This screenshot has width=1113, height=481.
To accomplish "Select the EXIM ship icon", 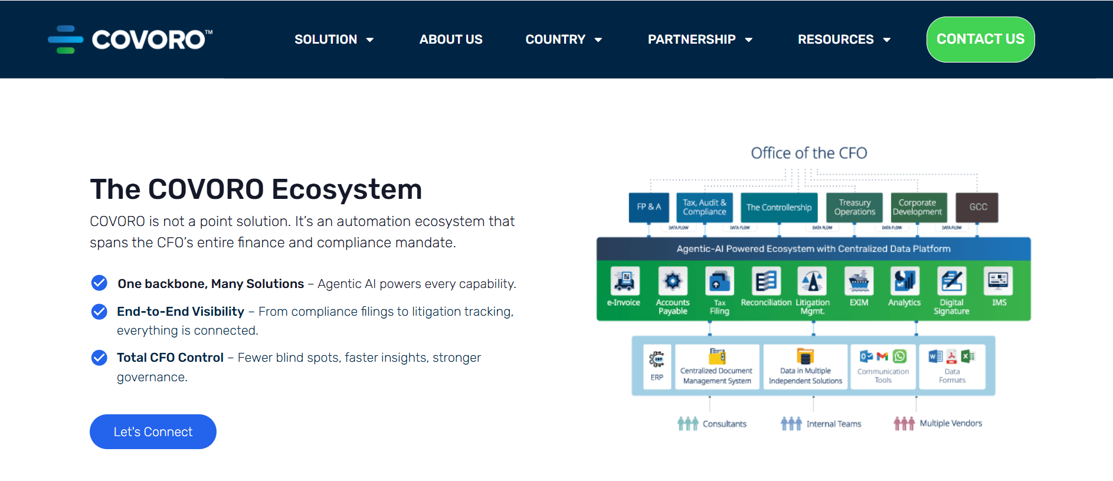I will [x=859, y=280].
